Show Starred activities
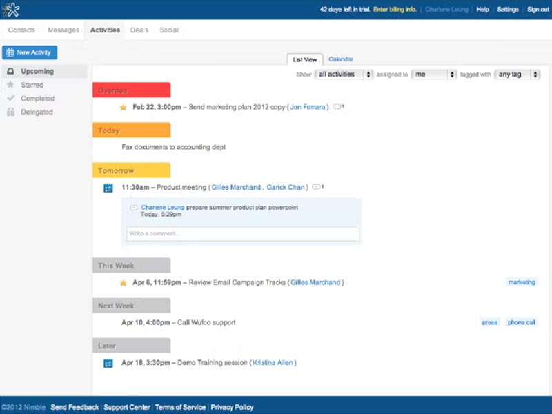Viewport: 552px width, 414px height. pos(32,85)
